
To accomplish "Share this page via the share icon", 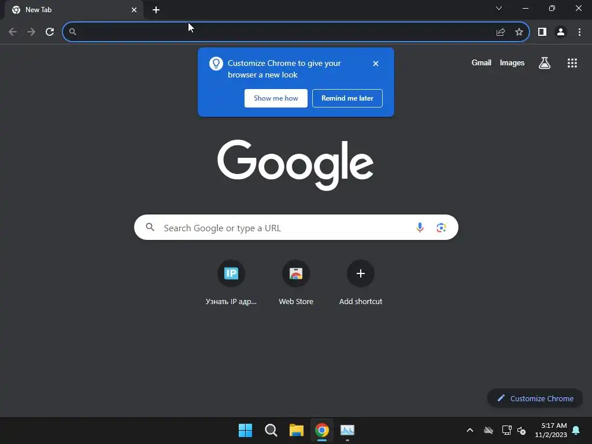I will click(x=501, y=32).
